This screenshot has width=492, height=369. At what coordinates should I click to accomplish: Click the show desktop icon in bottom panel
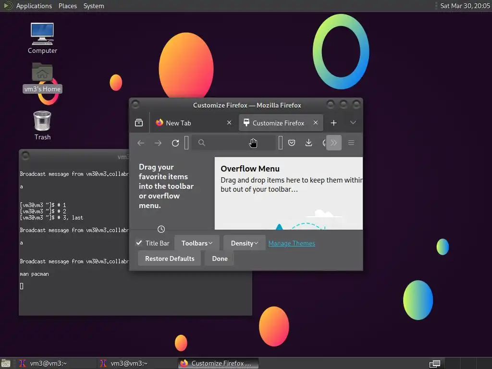tap(5, 363)
